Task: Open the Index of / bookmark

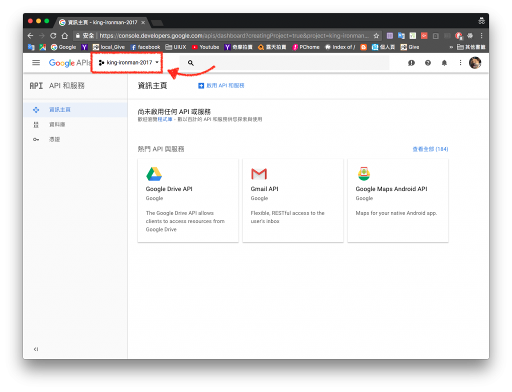Action: [x=340, y=47]
